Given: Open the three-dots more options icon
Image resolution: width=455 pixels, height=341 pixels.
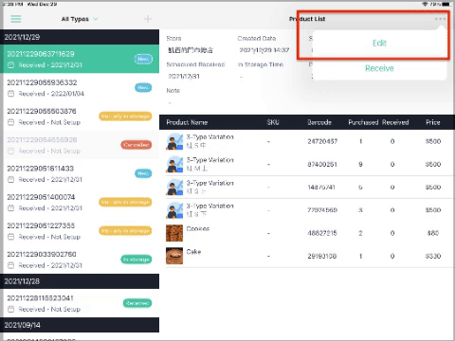Looking at the screenshot, I should (x=440, y=19).
